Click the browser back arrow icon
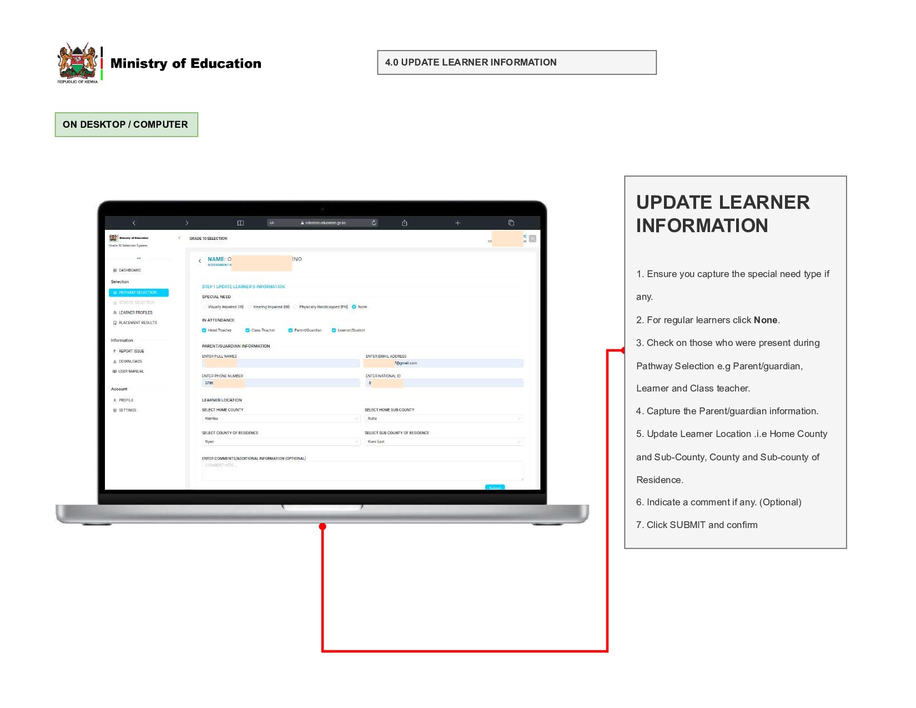Viewport: 916px width, 708px height. pos(134,223)
